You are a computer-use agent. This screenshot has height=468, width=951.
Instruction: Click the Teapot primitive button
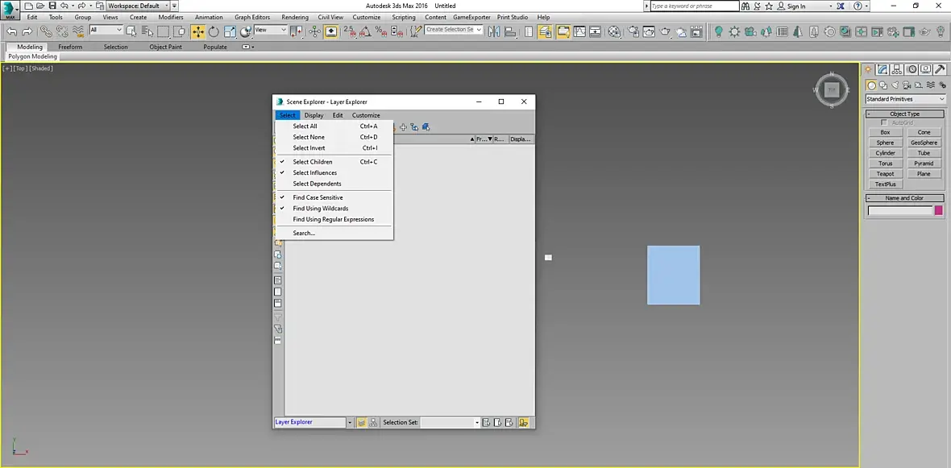click(x=885, y=174)
